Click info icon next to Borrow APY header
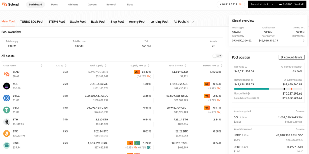The image size is (309, 154). tap(218, 66)
